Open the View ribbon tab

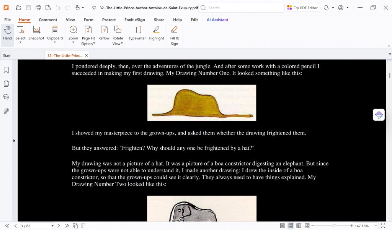[x=70, y=20]
